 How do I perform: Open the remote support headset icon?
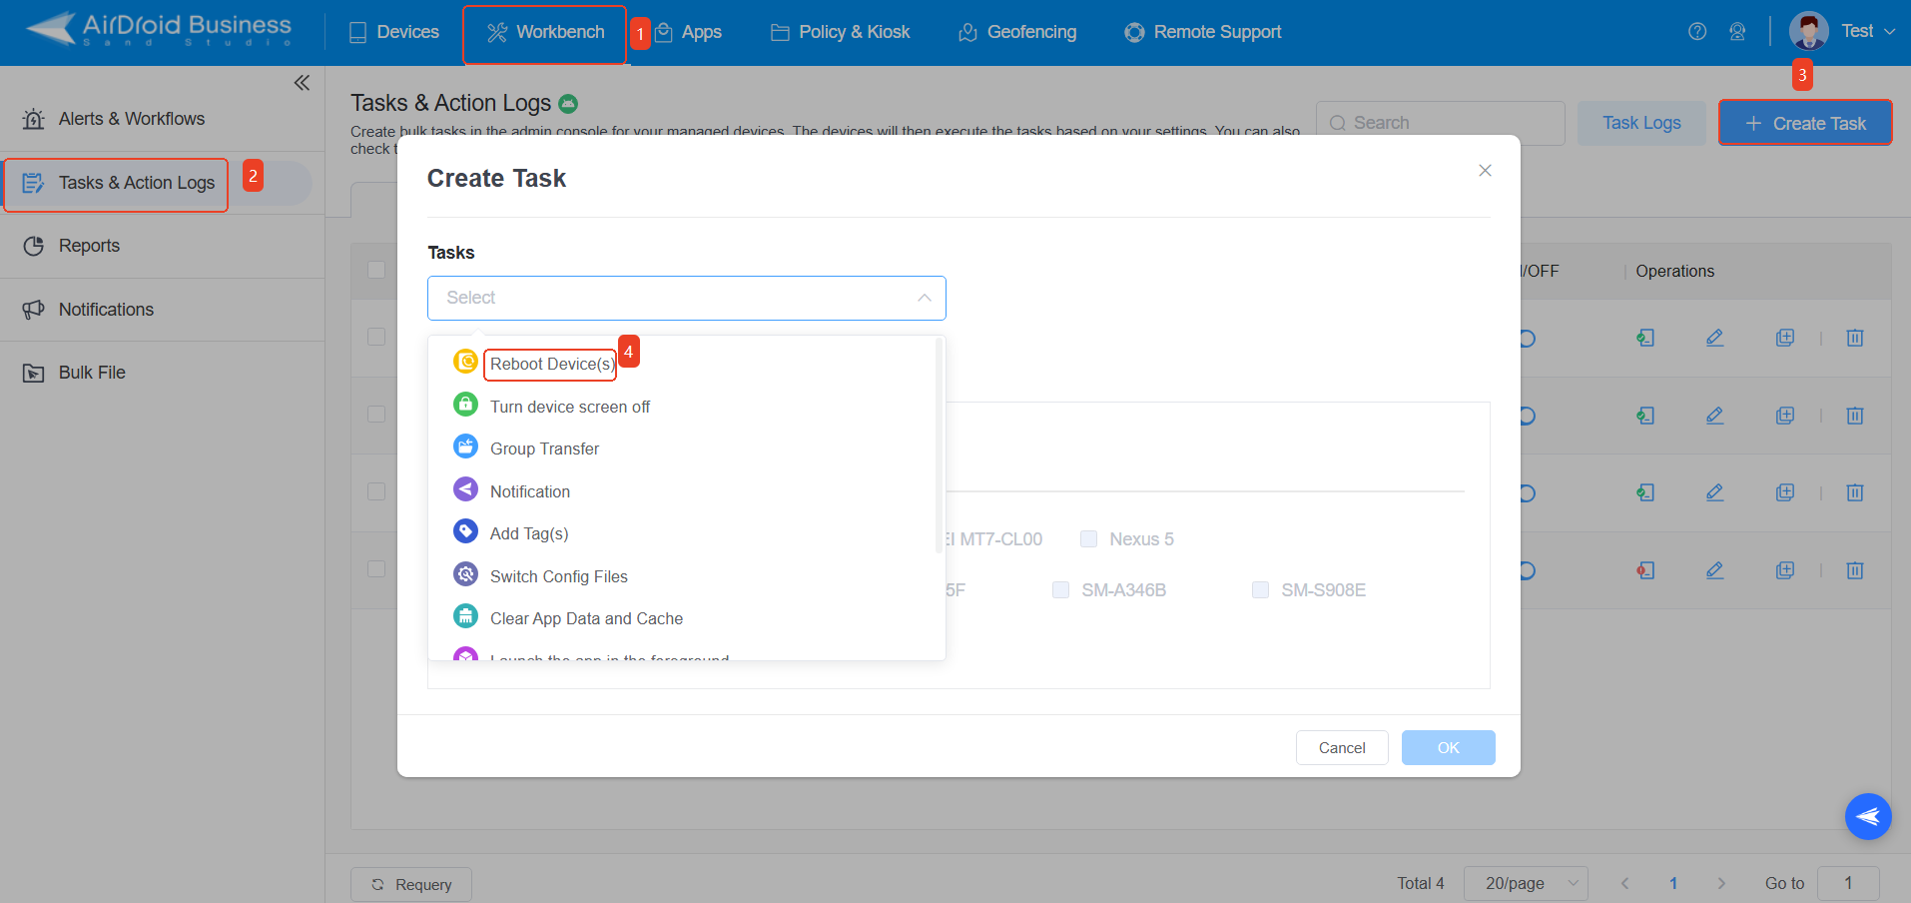[x=1738, y=31]
